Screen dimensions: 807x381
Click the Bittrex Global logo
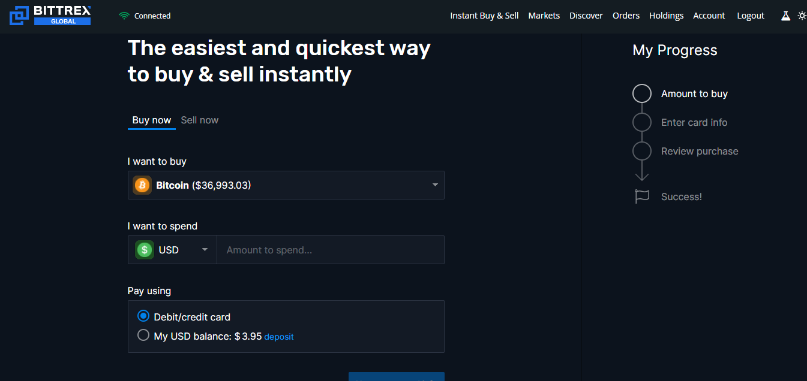pos(50,16)
